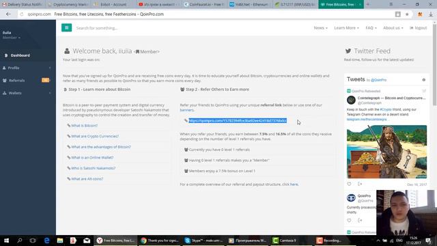Open the What are Crypto Currencies? link
The height and width of the screenshot is (246, 437).
95,136
